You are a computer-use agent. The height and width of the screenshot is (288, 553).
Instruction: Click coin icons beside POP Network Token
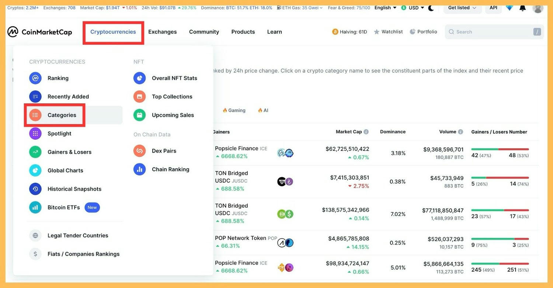(285, 243)
